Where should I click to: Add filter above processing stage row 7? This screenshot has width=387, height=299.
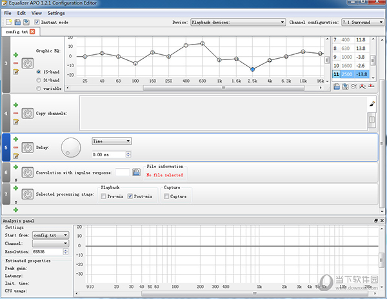(x=15, y=189)
